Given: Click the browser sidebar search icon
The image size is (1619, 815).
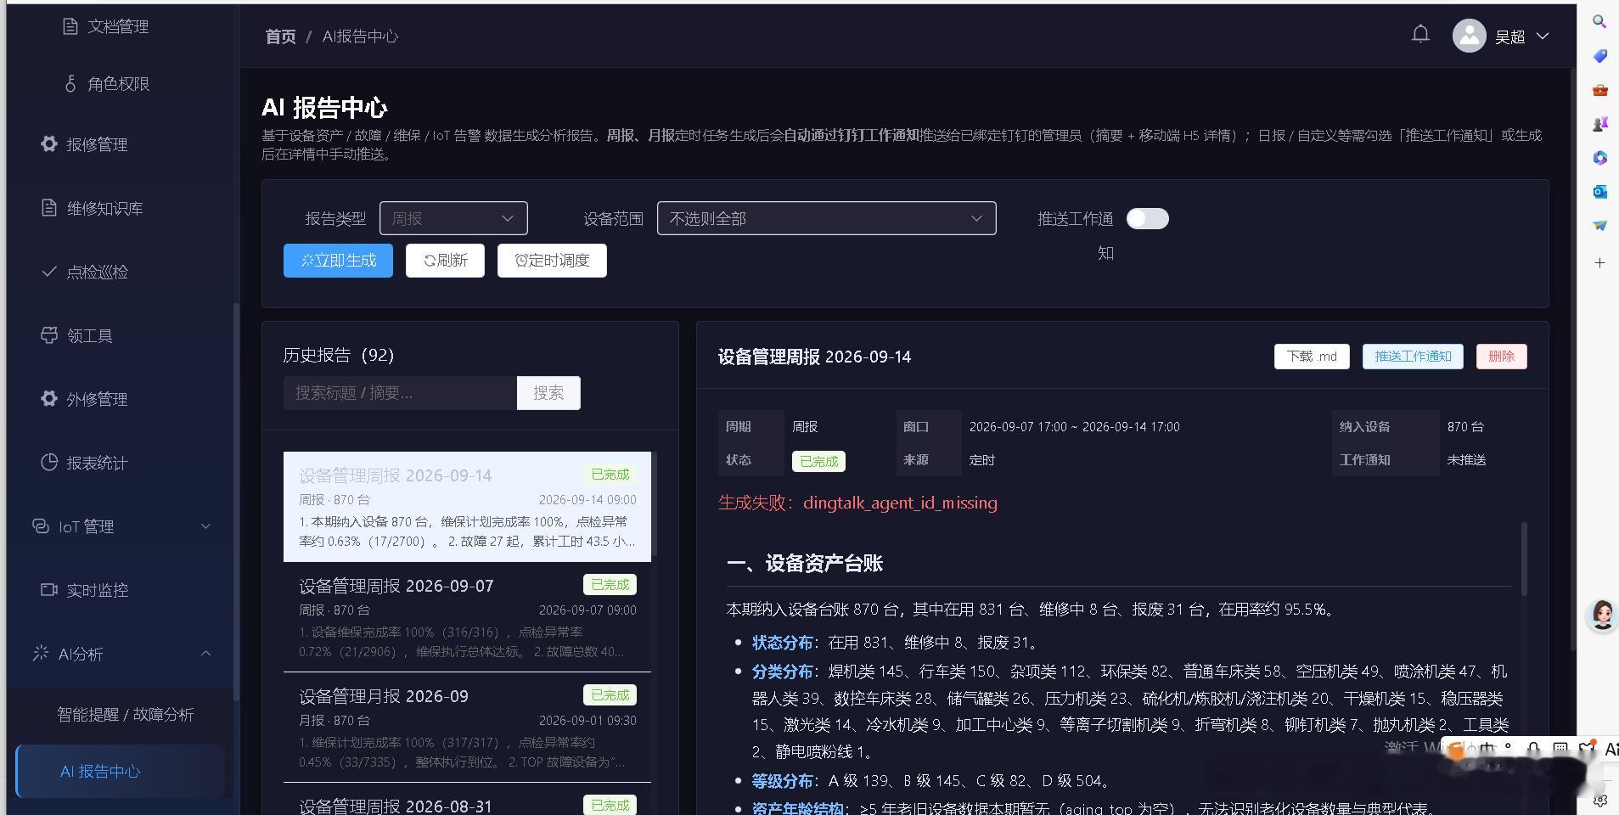Looking at the screenshot, I should click(1599, 22).
